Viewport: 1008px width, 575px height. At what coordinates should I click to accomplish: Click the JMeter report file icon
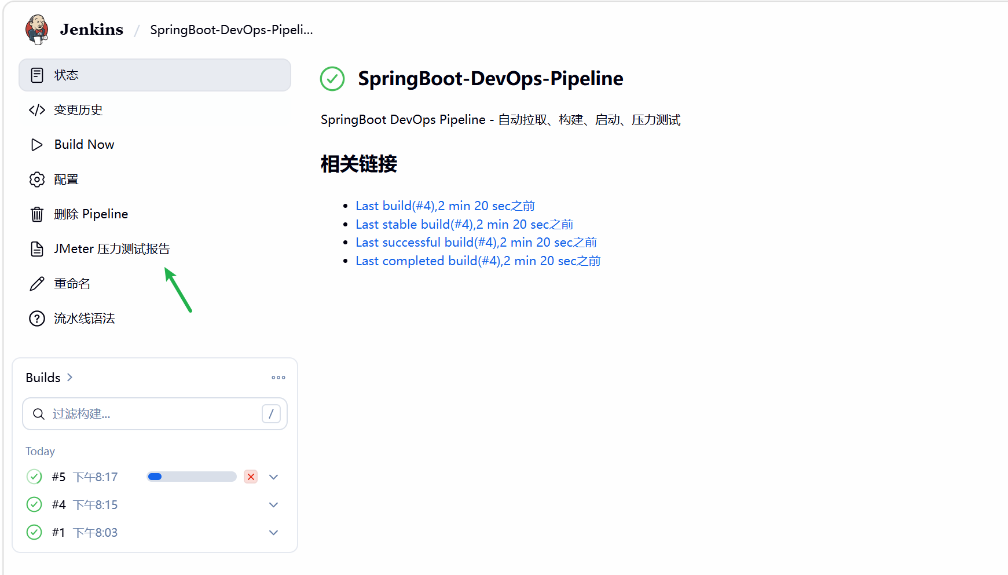[37, 249]
